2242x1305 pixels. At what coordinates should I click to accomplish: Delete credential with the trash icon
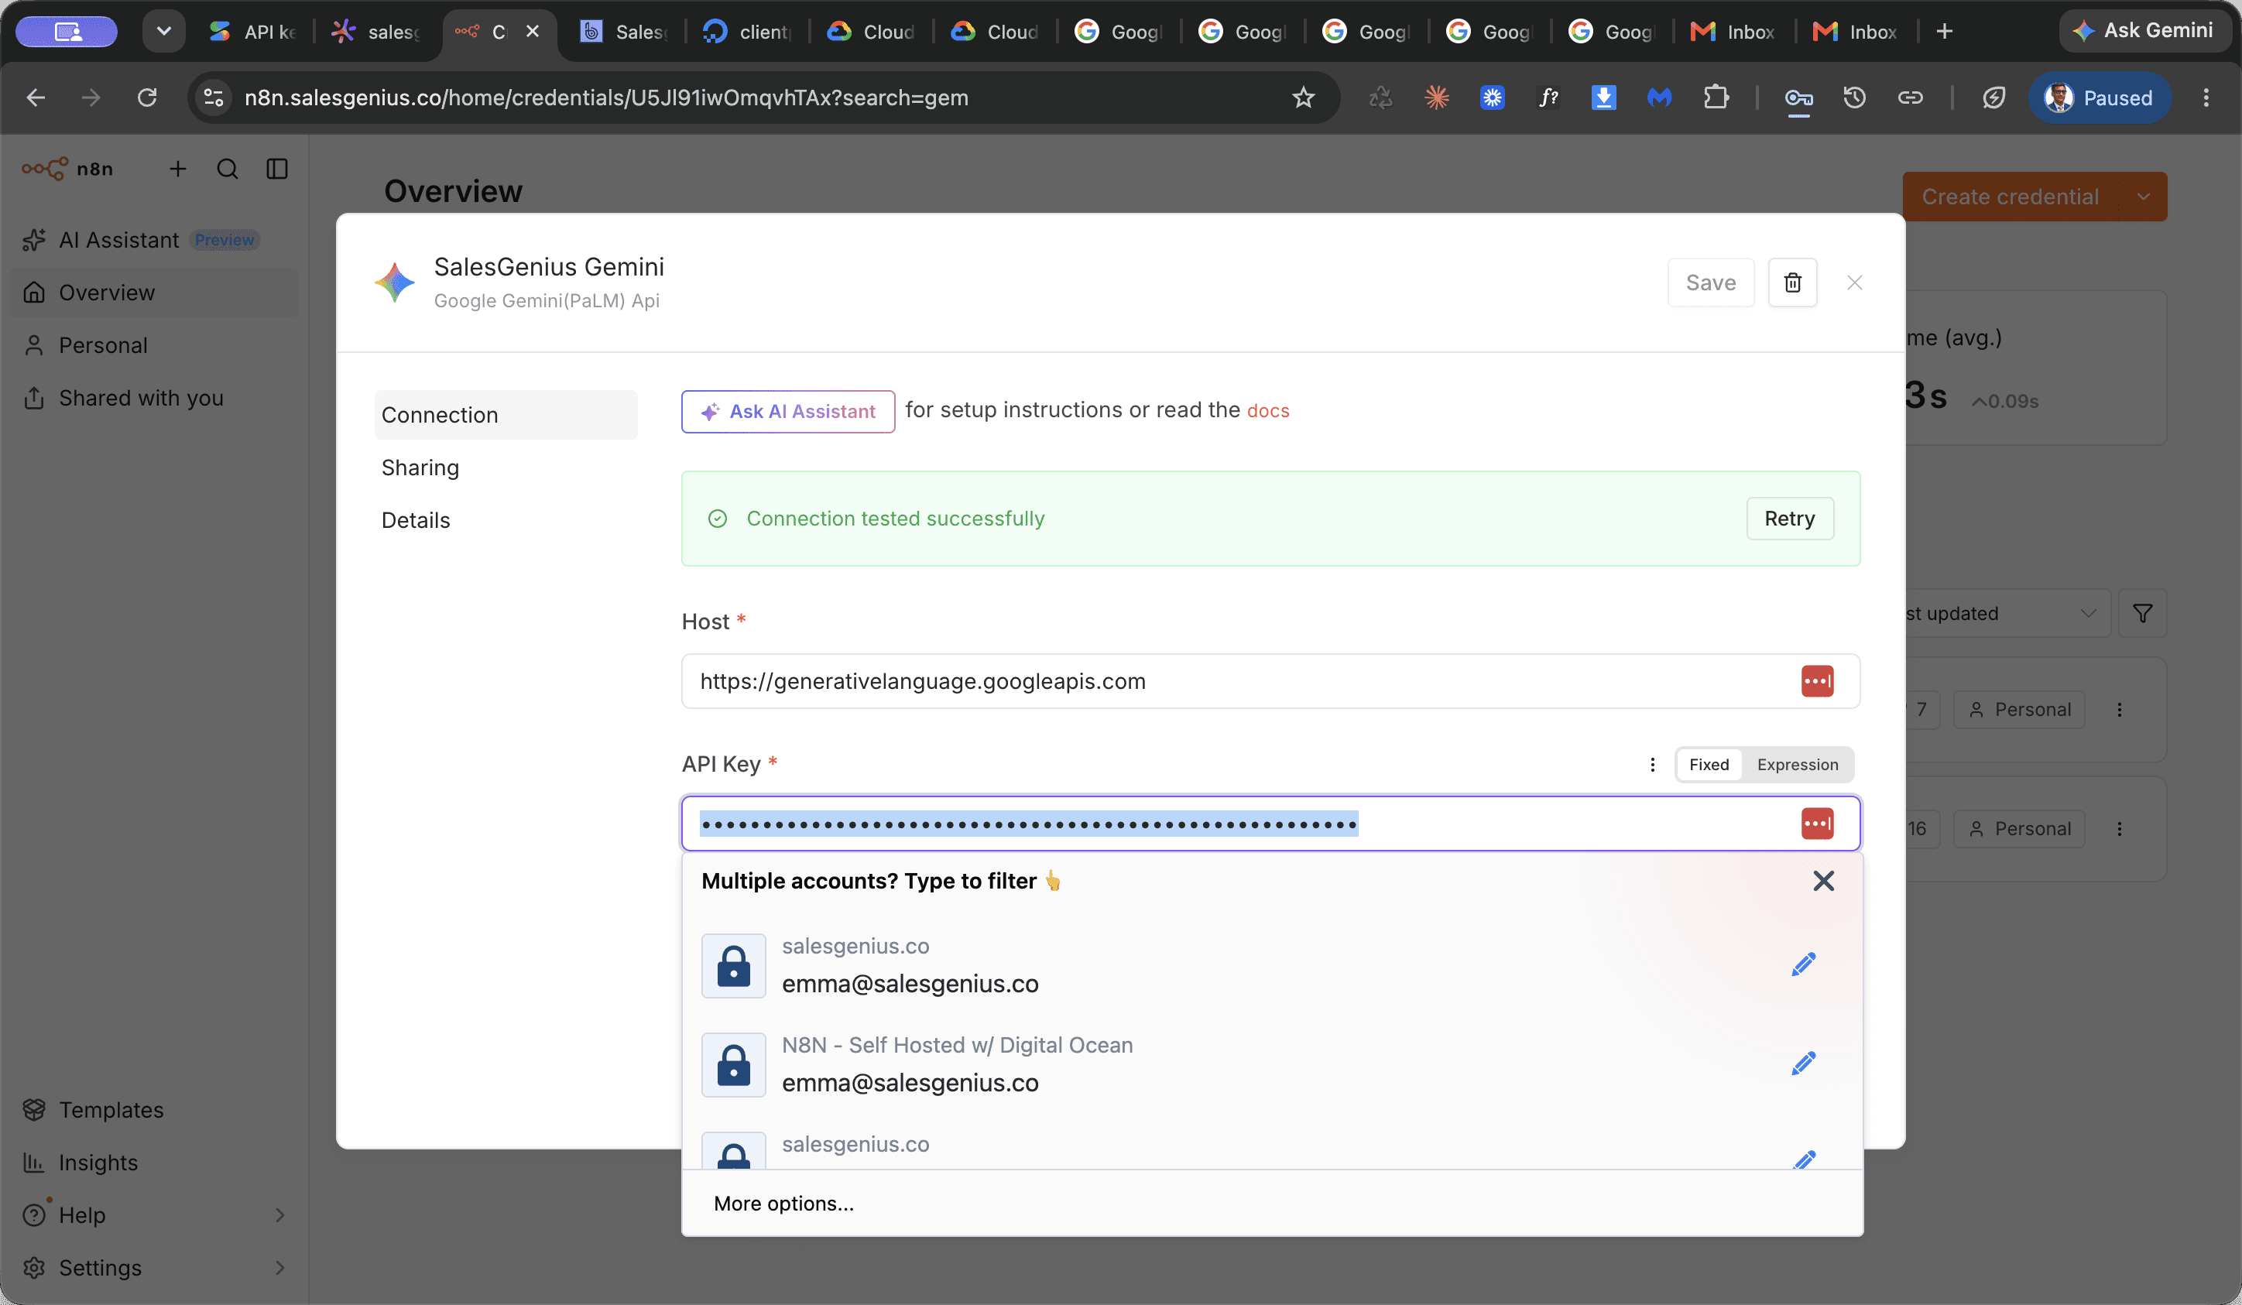click(x=1792, y=283)
